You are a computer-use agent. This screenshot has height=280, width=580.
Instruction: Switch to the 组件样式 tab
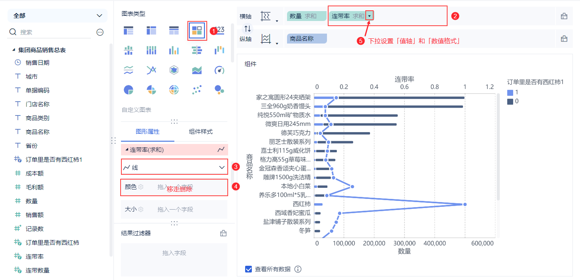(201, 132)
